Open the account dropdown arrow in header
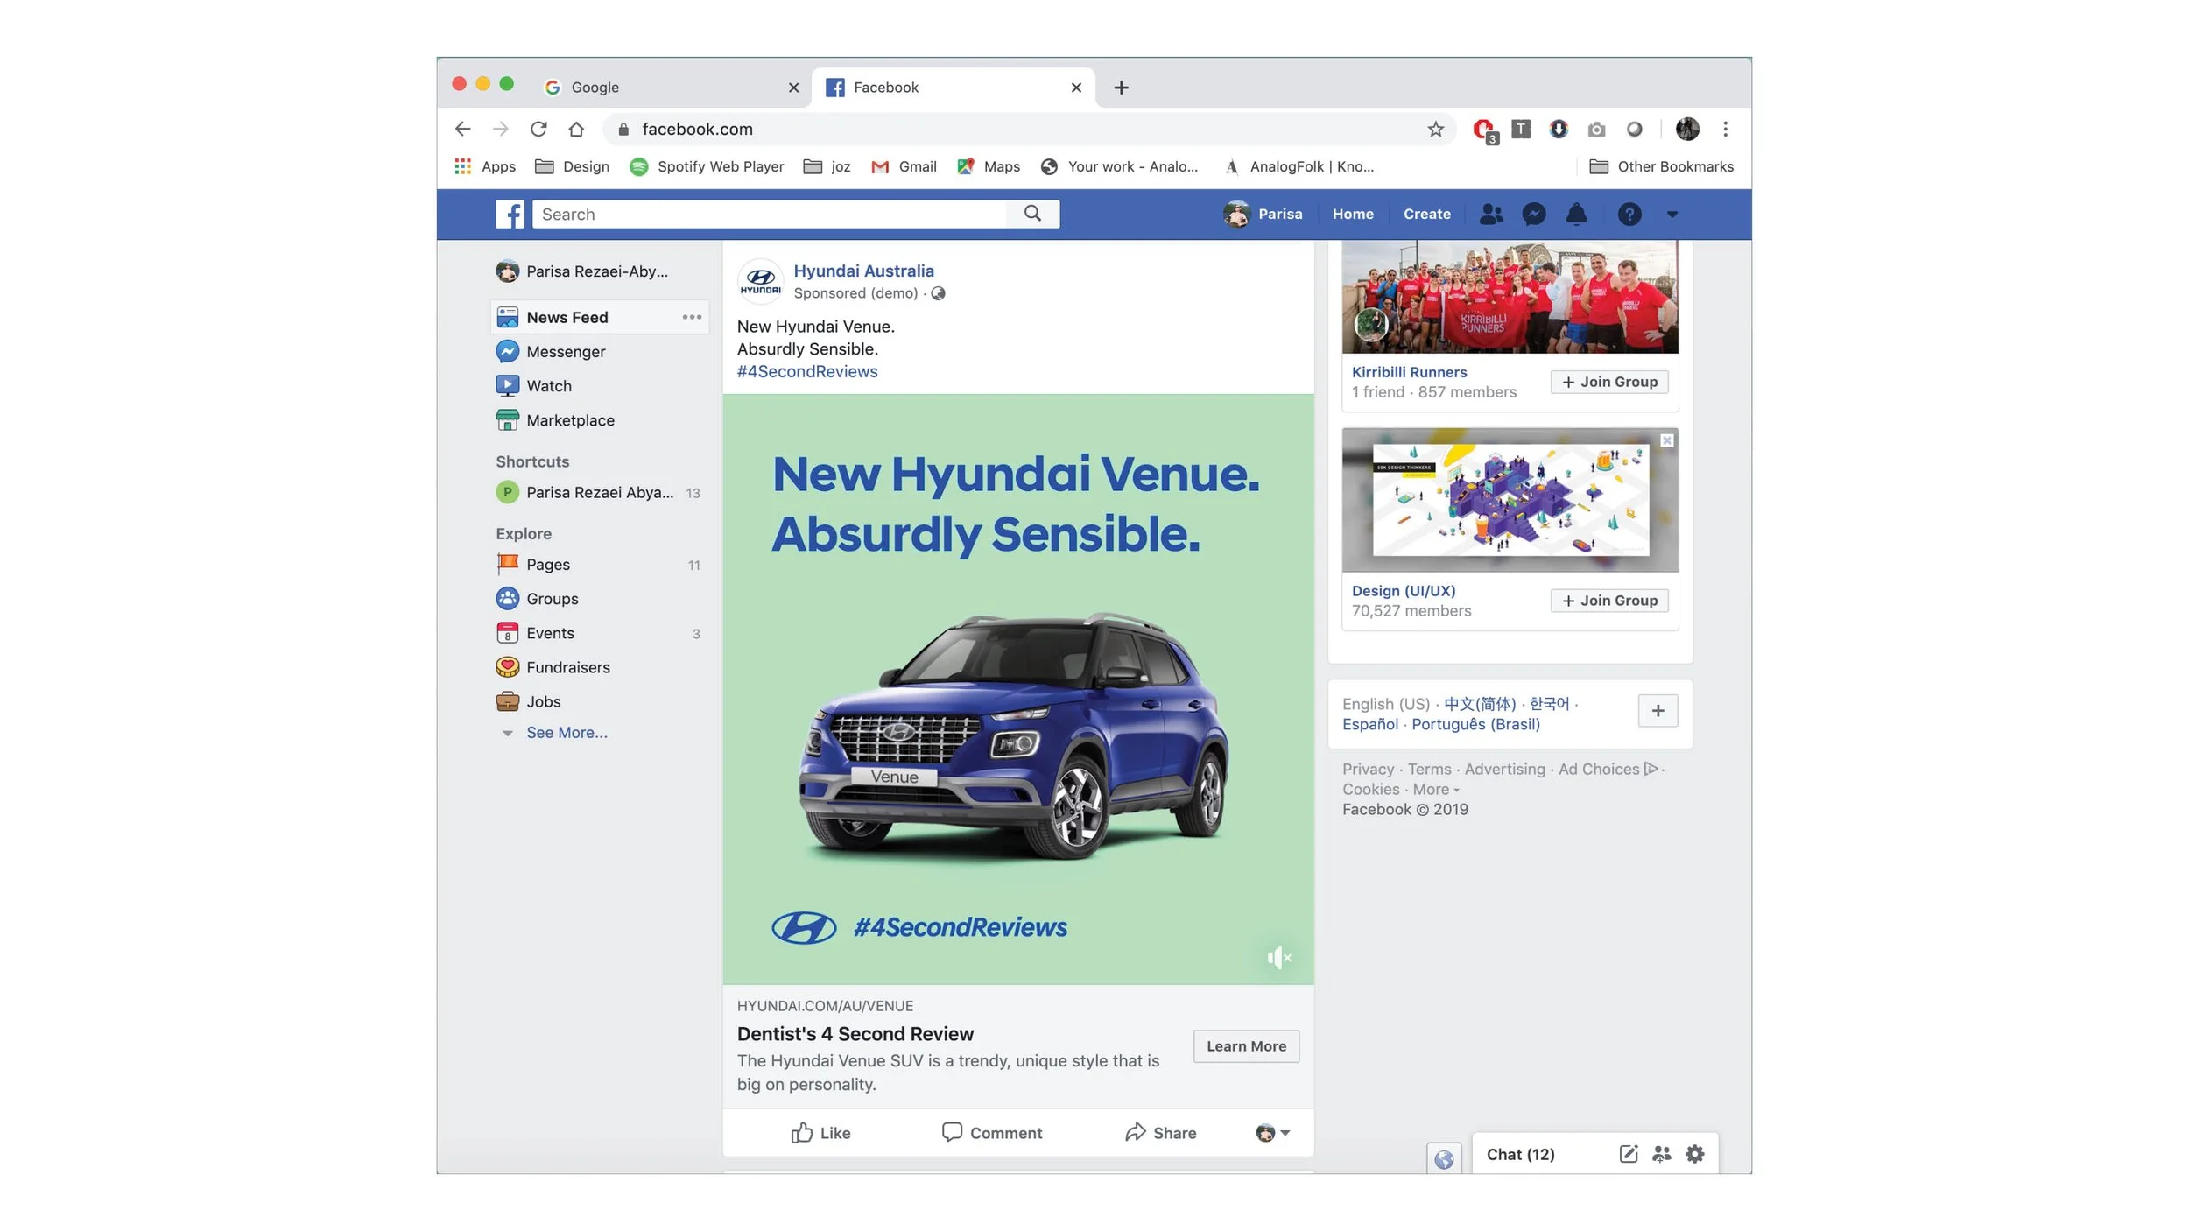The height and width of the screenshot is (1231, 2189). click(x=1672, y=215)
